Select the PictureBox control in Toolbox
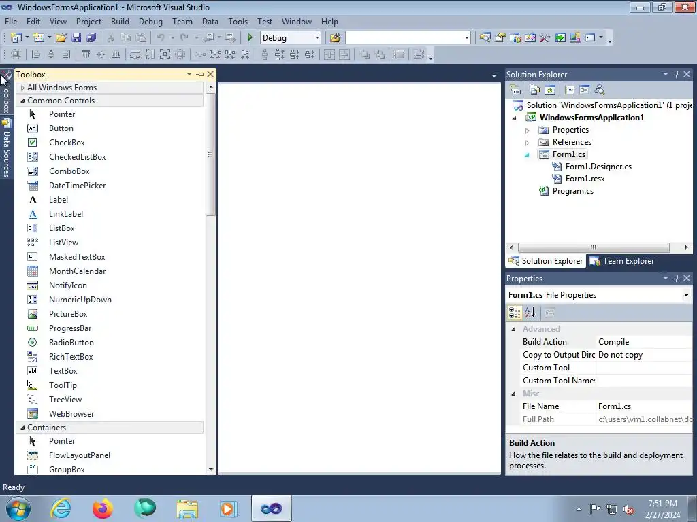 coord(68,314)
